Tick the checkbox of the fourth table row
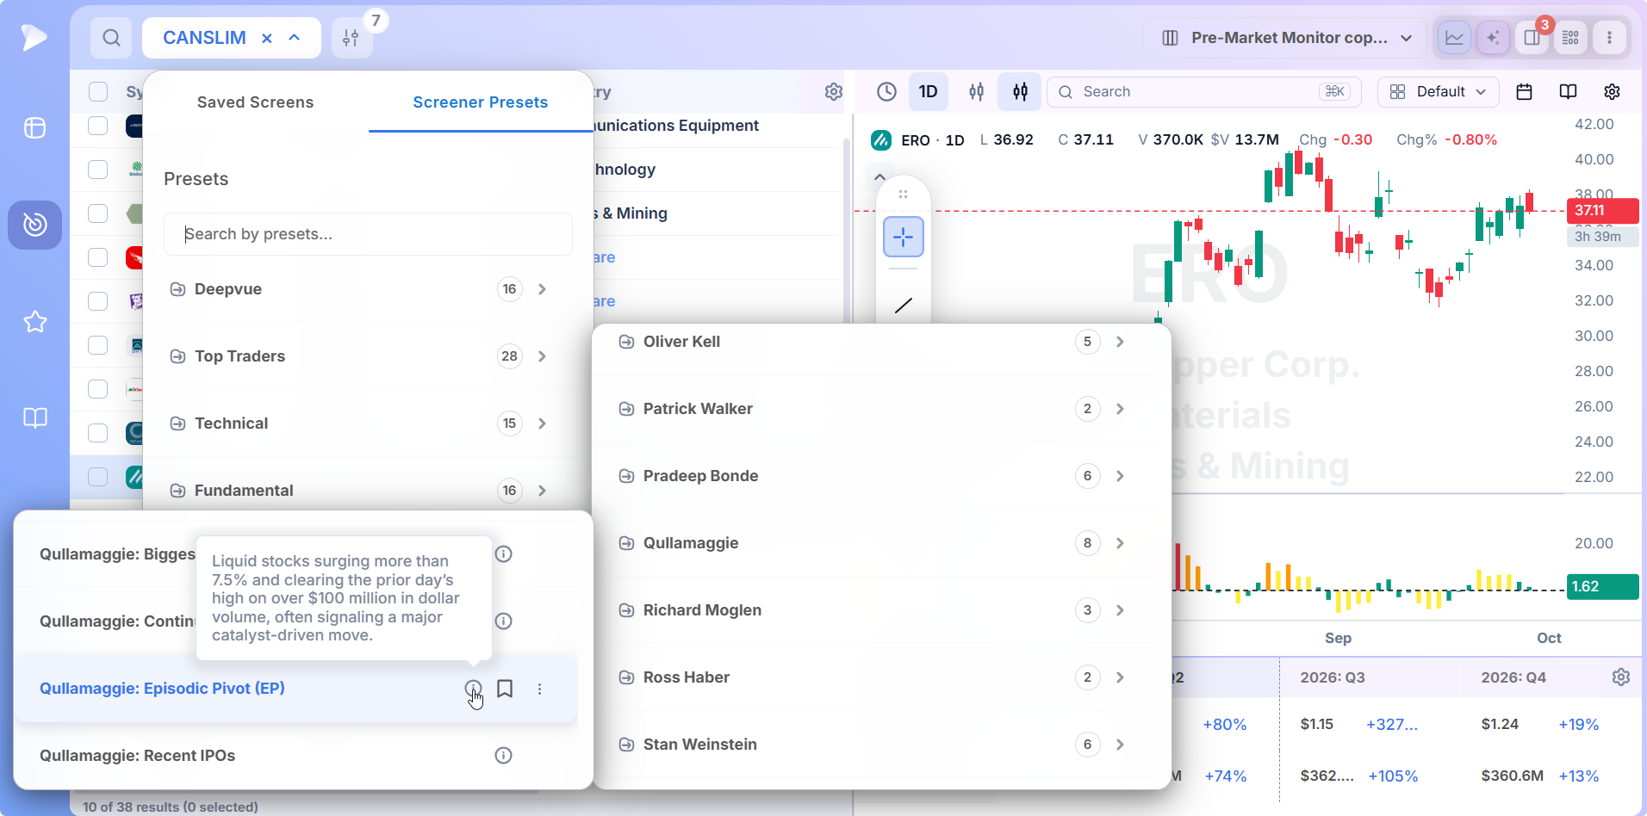 pyautogui.click(x=98, y=257)
